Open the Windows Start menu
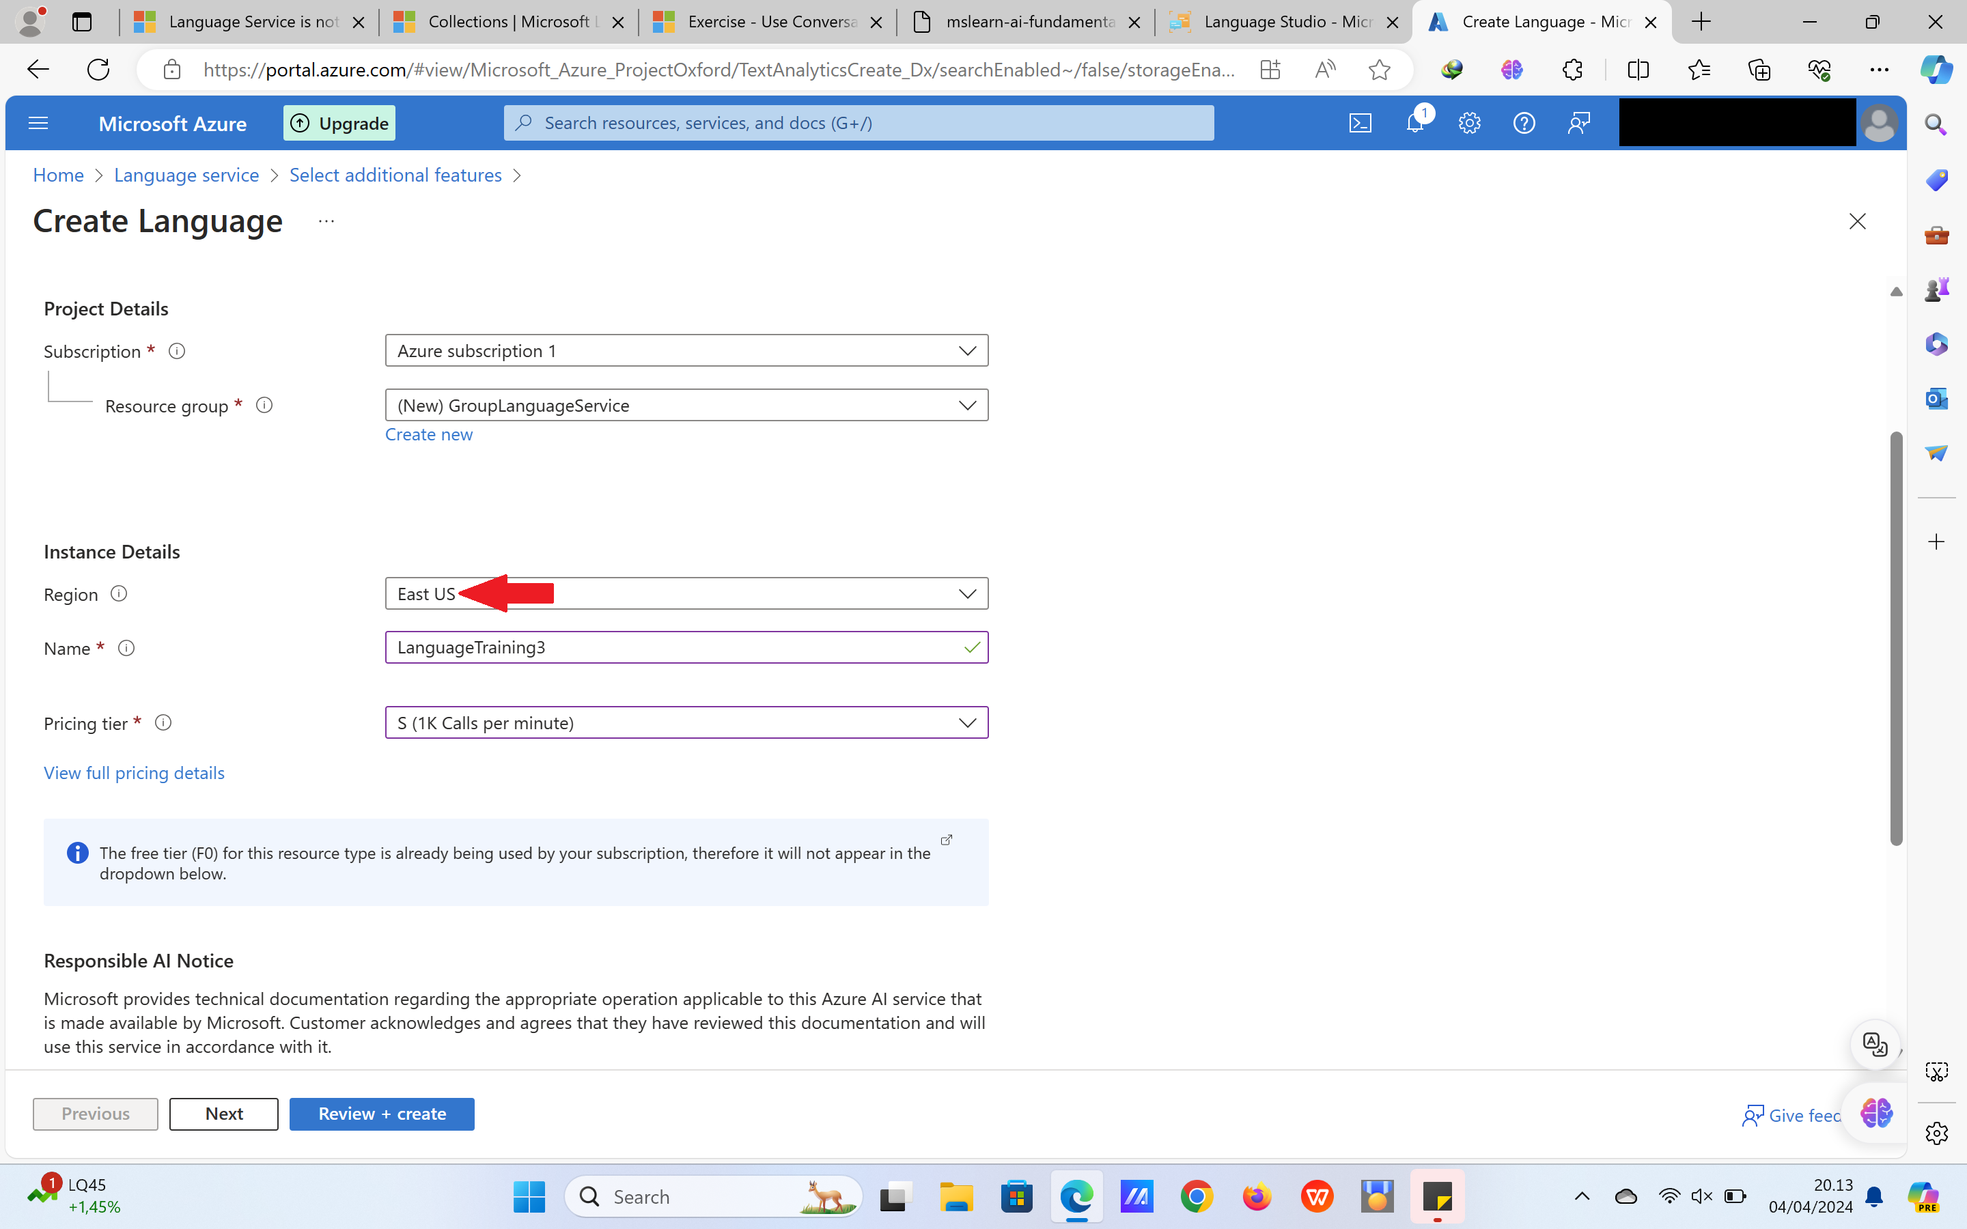The height and width of the screenshot is (1229, 1967). (x=529, y=1196)
